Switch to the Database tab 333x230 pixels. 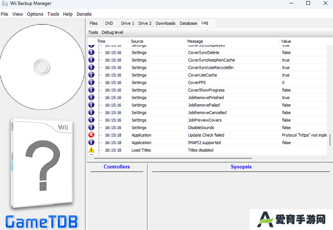pyautogui.click(x=189, y=23)
